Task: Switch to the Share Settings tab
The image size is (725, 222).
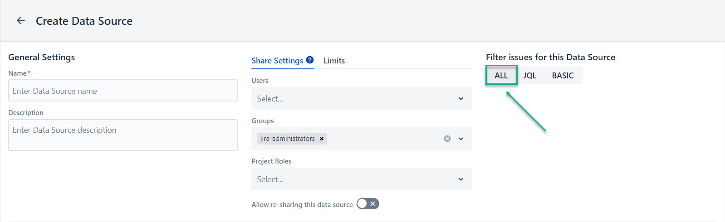Action: coord(277,61)
